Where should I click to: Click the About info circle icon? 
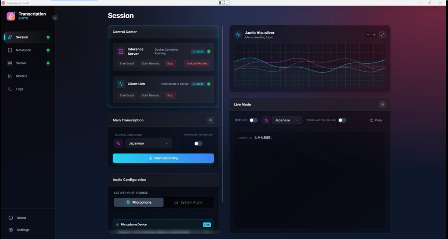[10, 218]
